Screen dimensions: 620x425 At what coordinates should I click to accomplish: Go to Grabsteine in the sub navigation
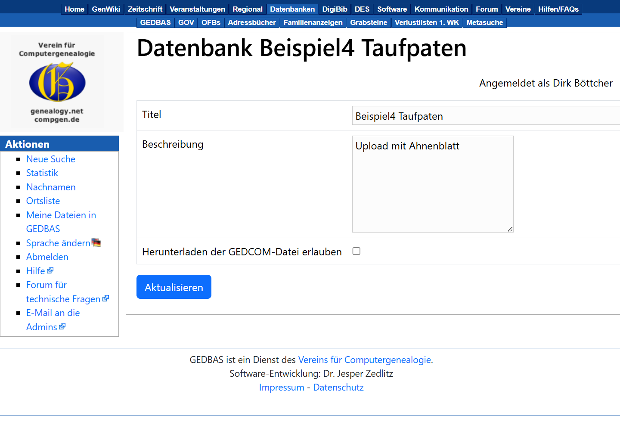(x=369, y=22)
